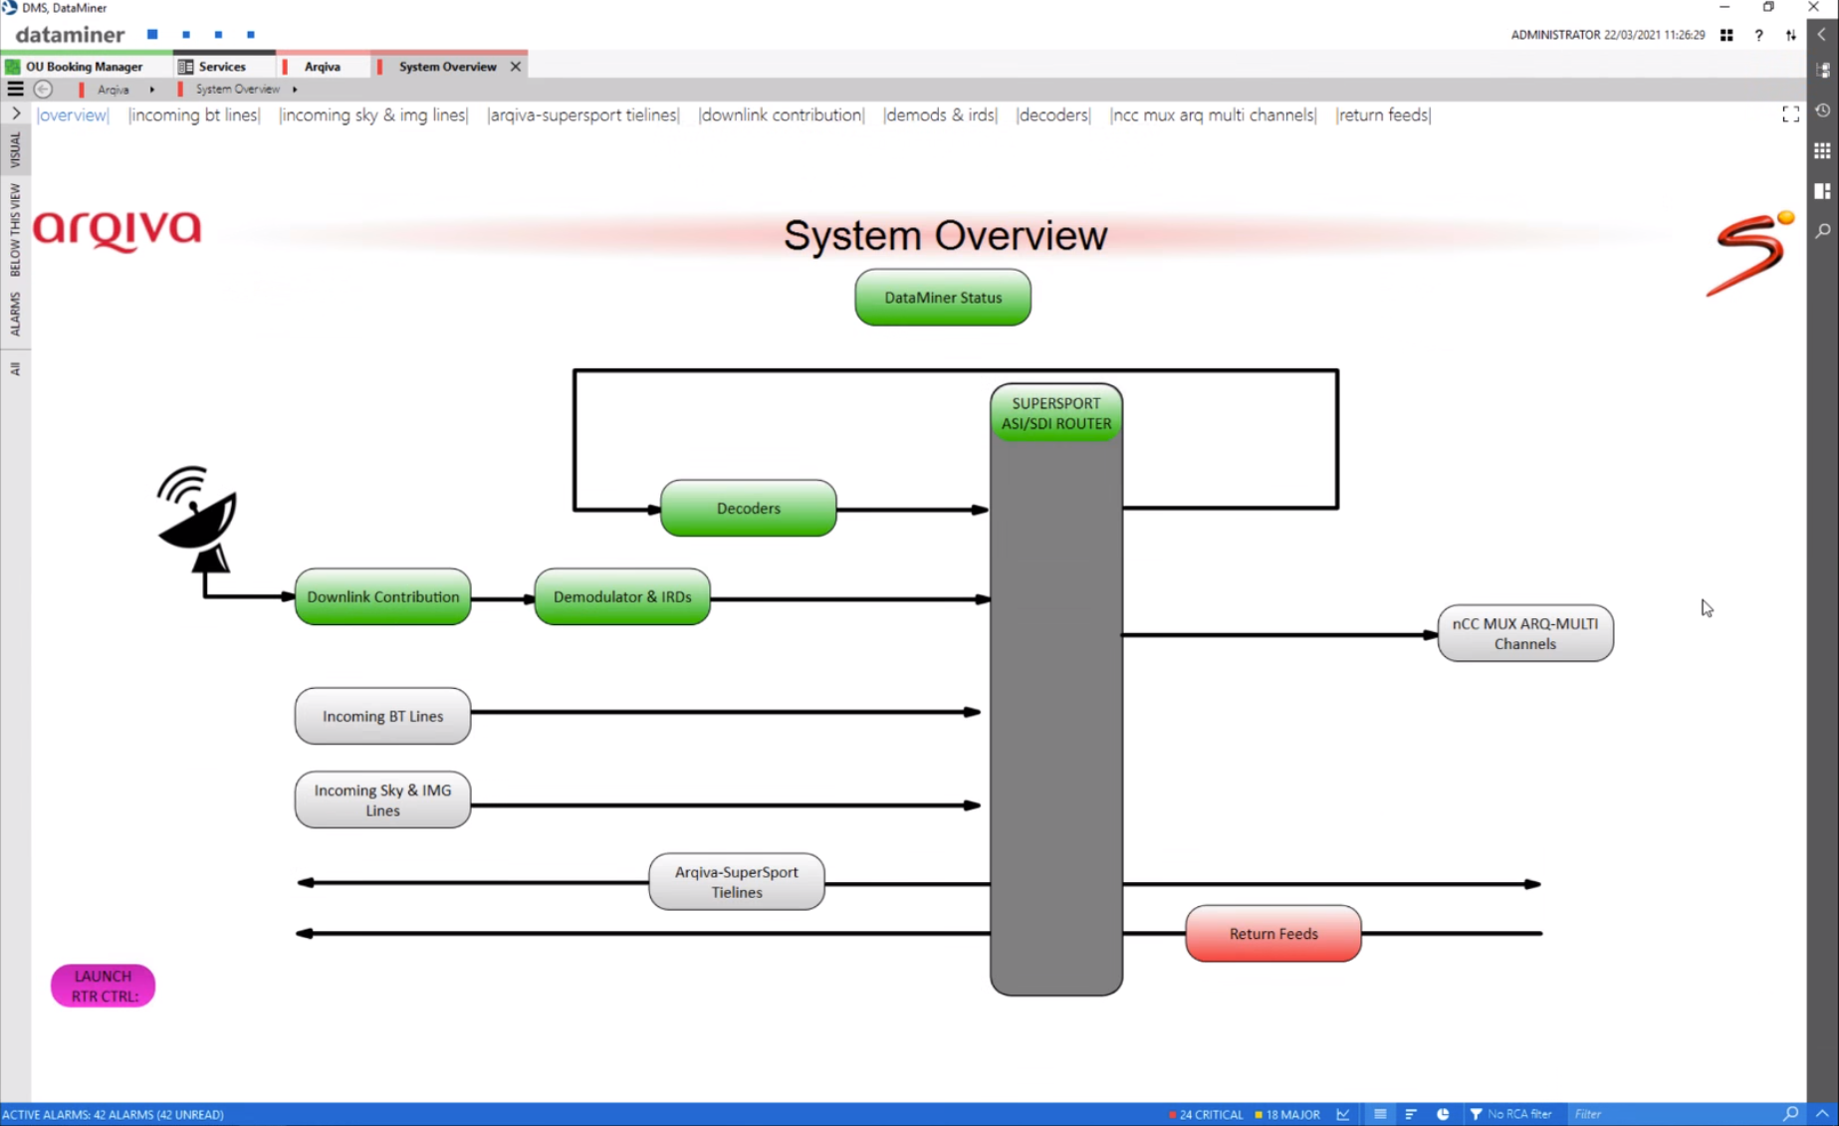Expand the alarm console up arrow
The image size is (1839, 1126).
pyautogui.click(x=1822, y=1115)
